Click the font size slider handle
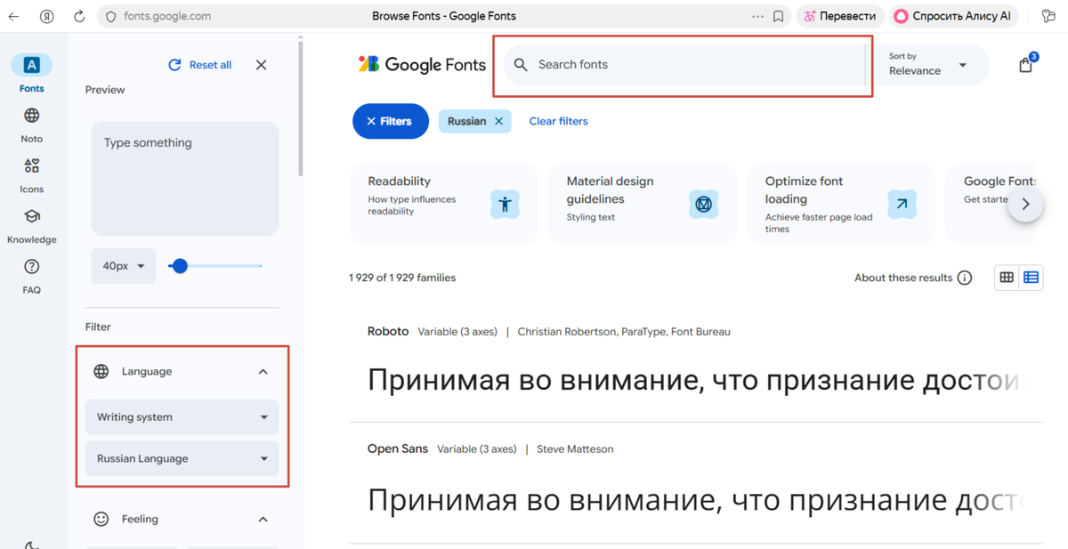Viewport: 1068px width, 549px height. [x=180, y=266]
